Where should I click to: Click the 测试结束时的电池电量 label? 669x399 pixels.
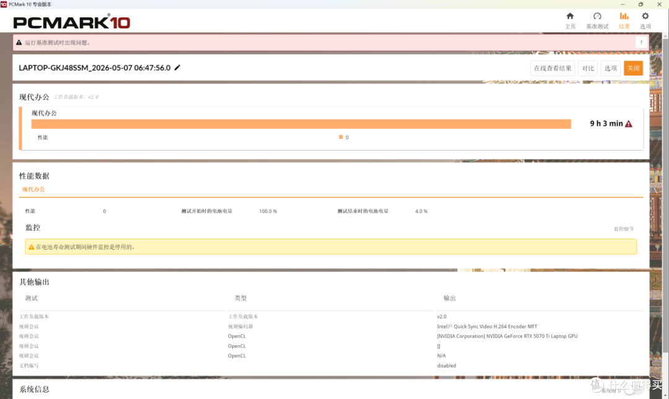(362, 211)
